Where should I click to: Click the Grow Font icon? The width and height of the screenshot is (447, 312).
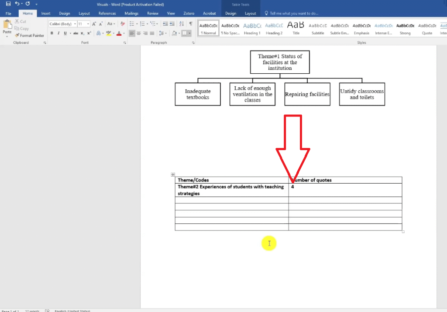click(x=94, y=24)
